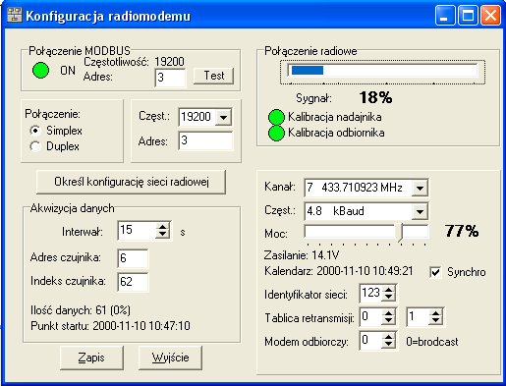
Task: Minimize the Konfiguracja radiomodemu window
Action: (x=445, y=15)
